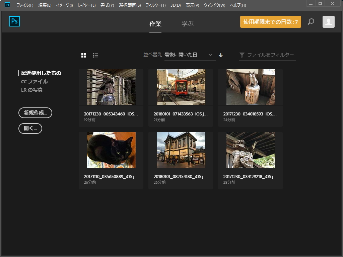The width and height of the screenshot is (343, 257).
Task: Click the search magnifier icon
Action: [311, 21]
